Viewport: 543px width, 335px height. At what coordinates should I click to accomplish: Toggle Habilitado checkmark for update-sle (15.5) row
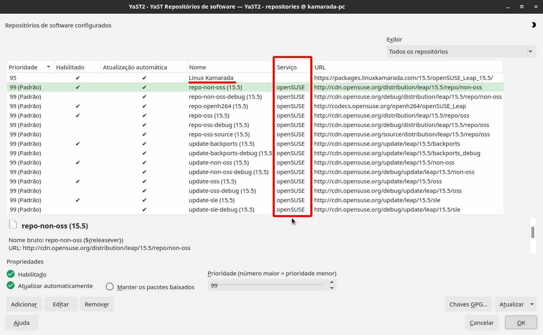coord(78,200)
